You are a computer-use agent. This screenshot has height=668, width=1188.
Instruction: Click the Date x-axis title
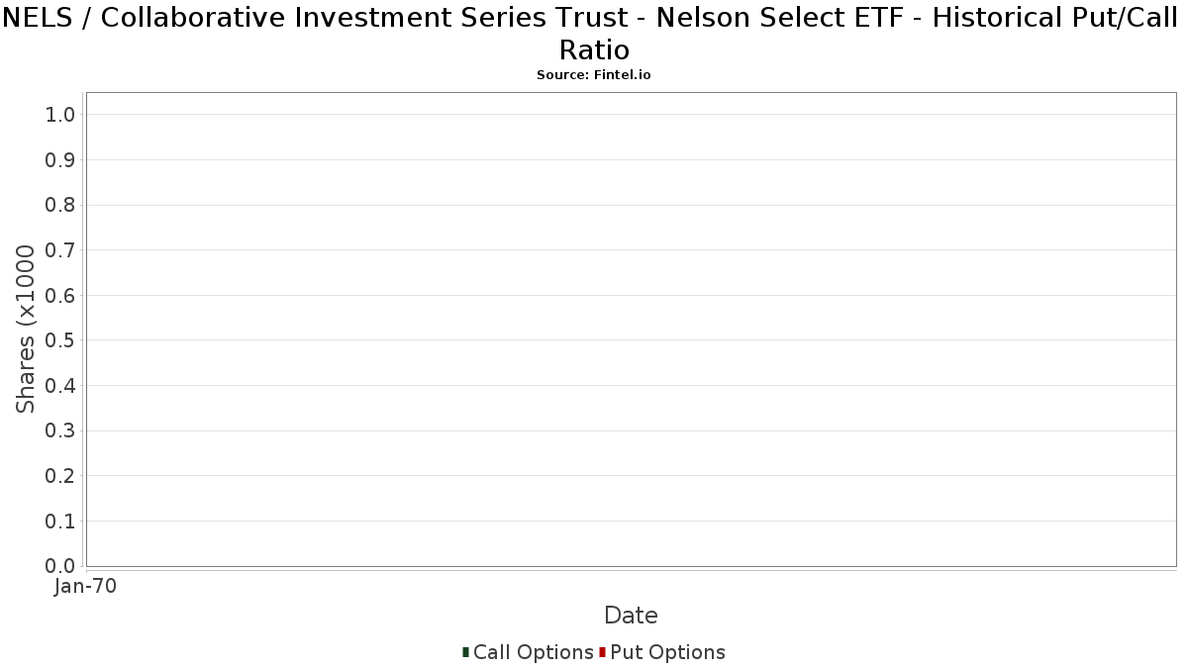(631, 616)
